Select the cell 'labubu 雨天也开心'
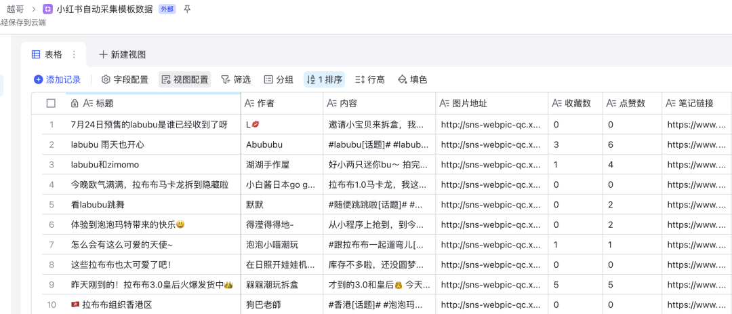 click(152, 145)
